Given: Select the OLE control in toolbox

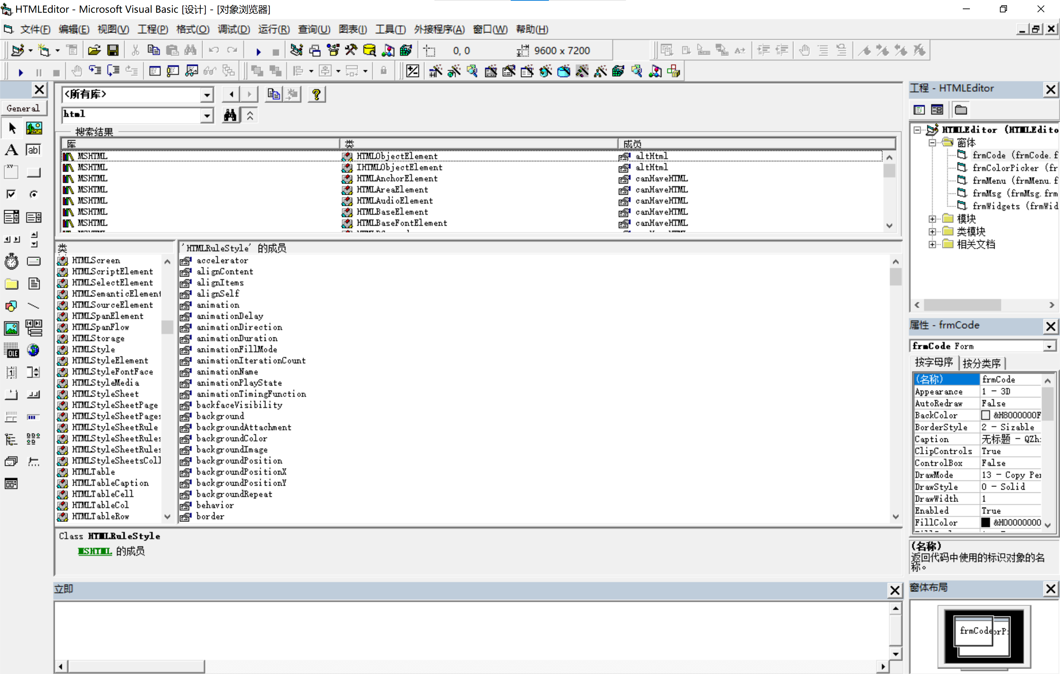Looking at the screenshot, I should click(11, 351).
